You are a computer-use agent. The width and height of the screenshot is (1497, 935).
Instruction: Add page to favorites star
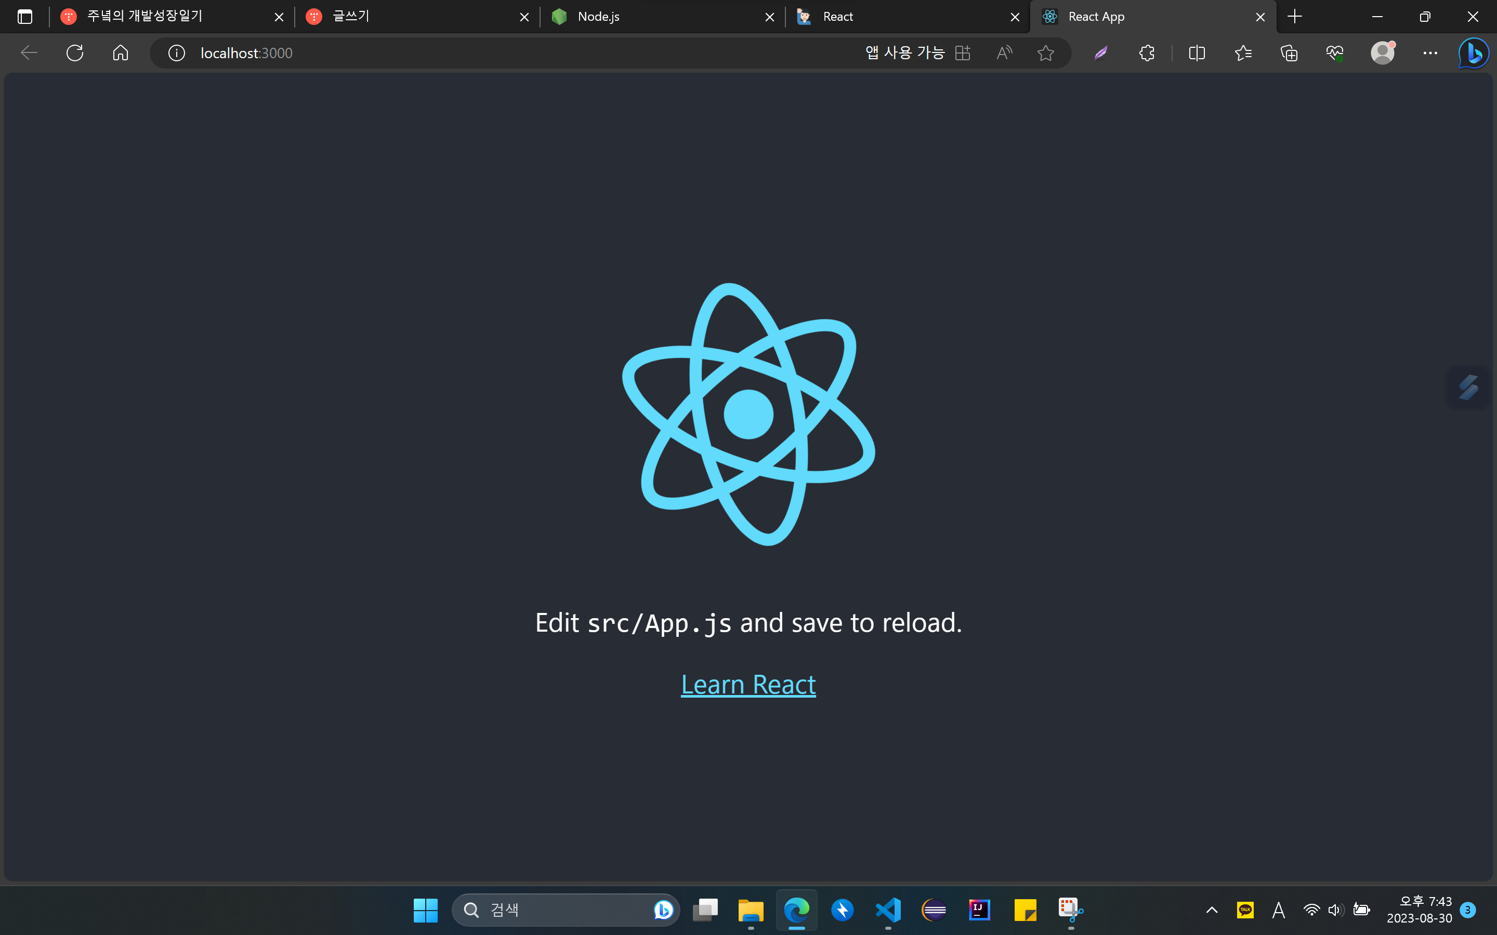[x=1045, y=53]
